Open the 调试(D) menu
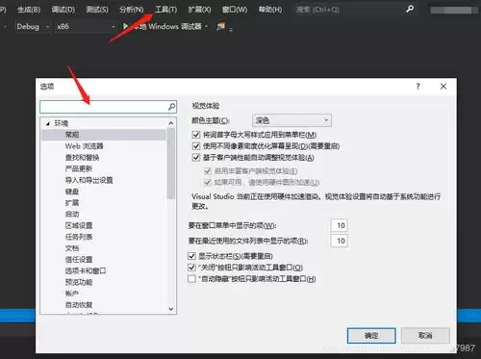 click(x=63, y=10)
